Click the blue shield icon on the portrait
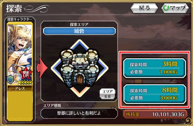 click(11, 79)
